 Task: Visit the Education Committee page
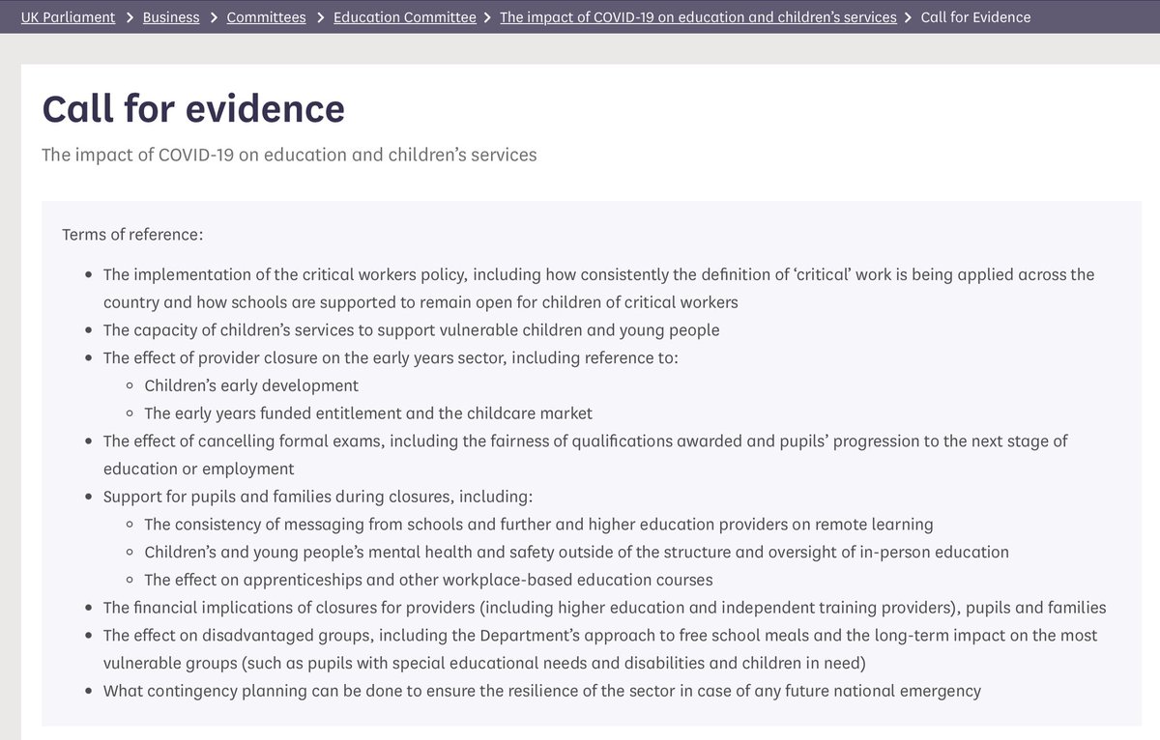pos(404,17)
